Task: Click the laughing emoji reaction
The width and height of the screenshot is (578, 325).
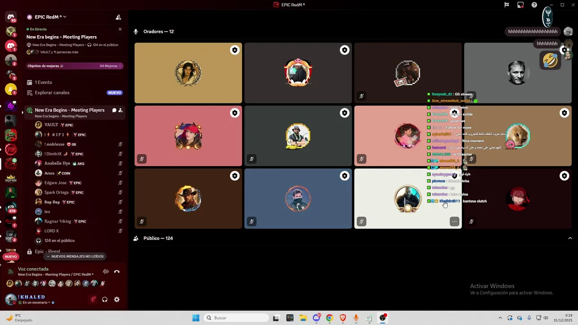Action: tap(550, 60)
